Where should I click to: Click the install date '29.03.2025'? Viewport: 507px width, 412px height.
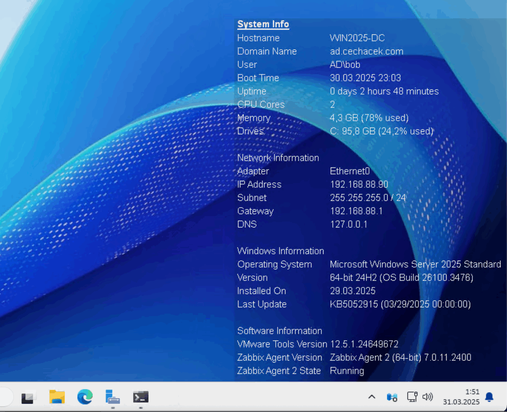coord(353,291)
